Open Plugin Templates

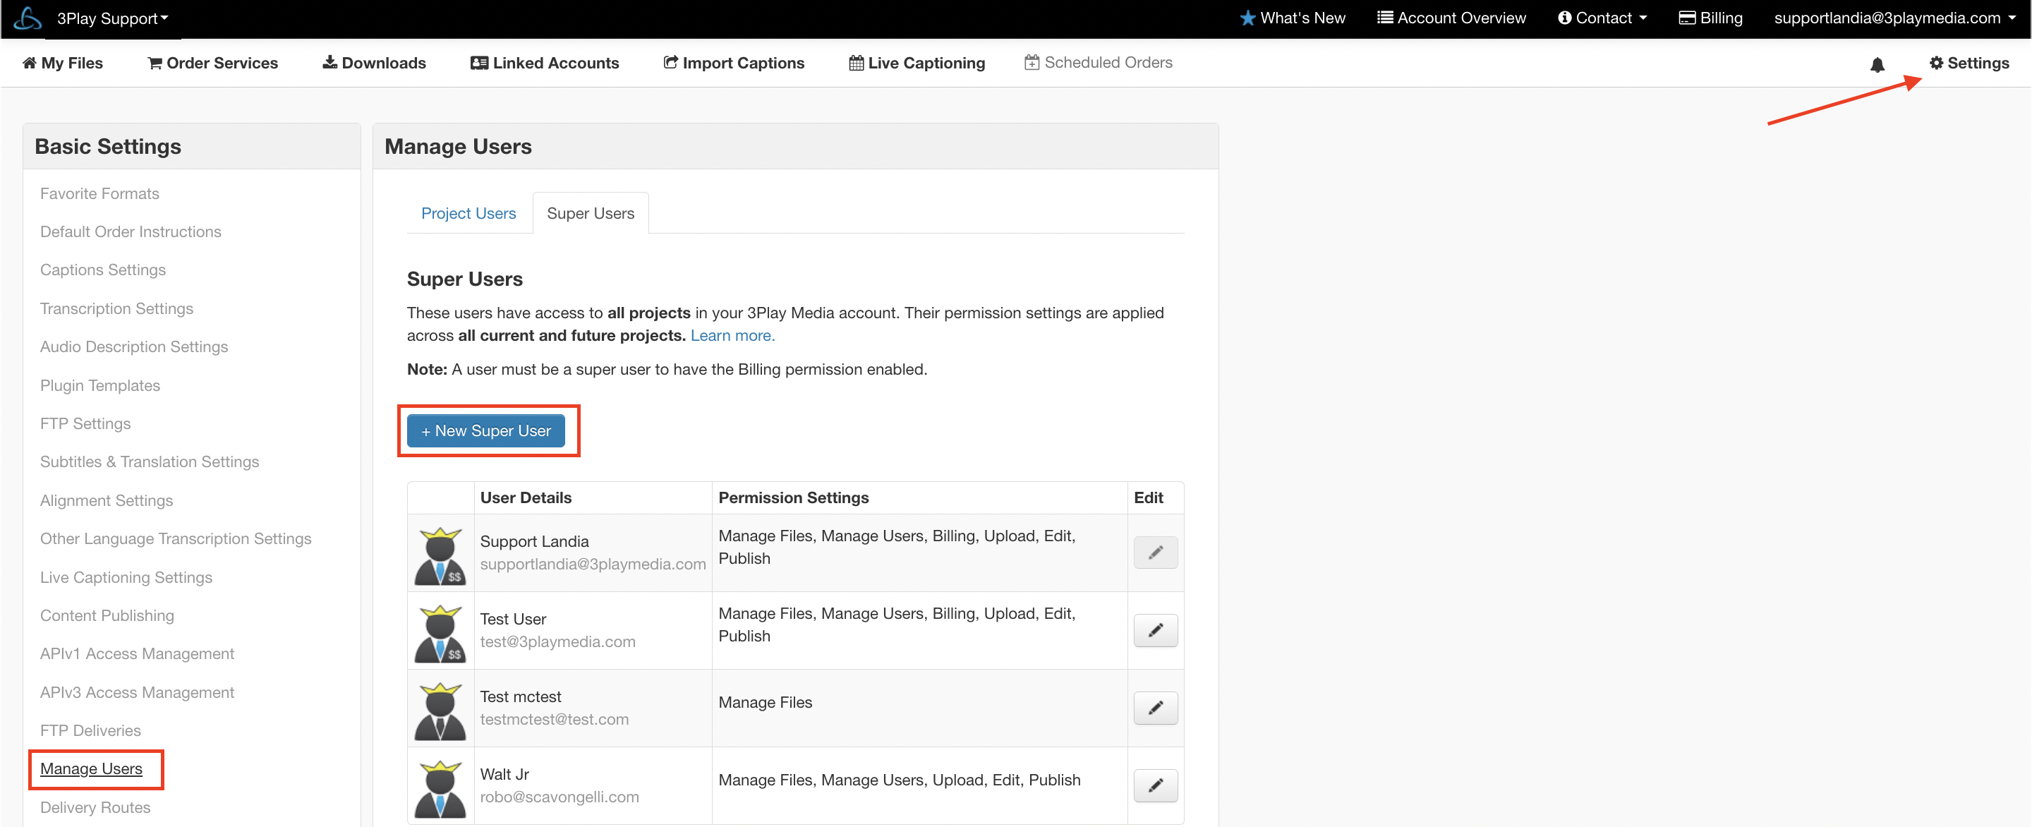(100, 385)
